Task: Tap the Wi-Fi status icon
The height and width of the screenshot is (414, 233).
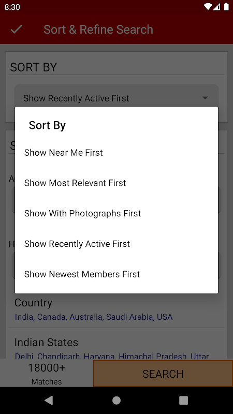Action: [x=208, y=7]
